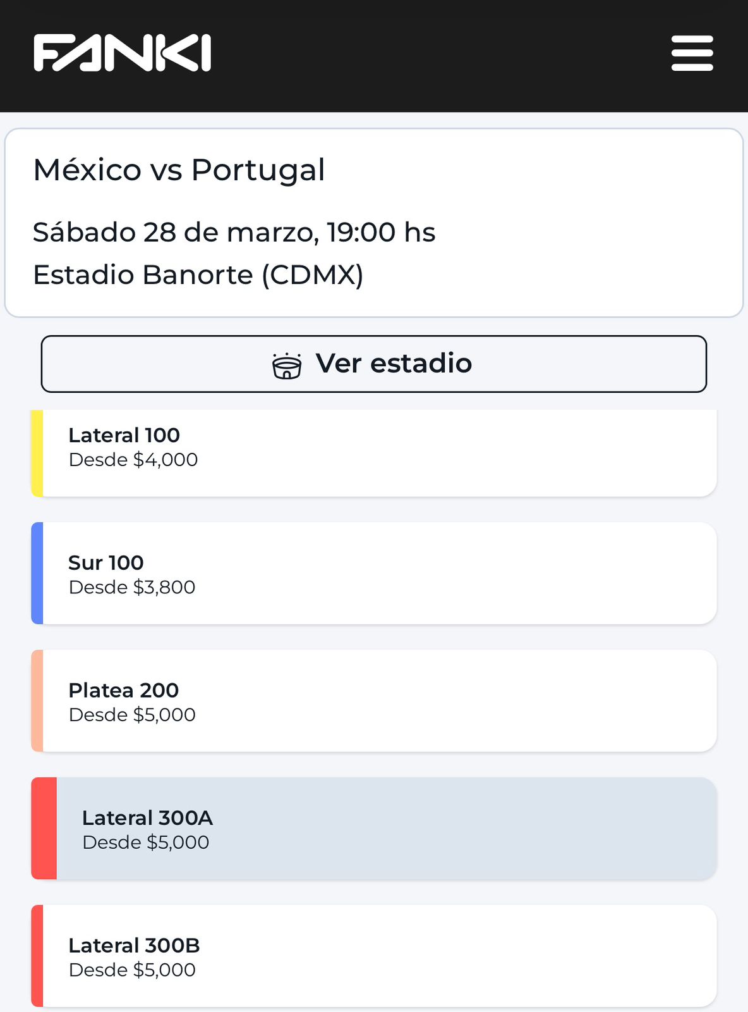Tap the Desde $5,000 price under Platea 200
This screenshot has height=1012, width=748.
coord(132,715)
